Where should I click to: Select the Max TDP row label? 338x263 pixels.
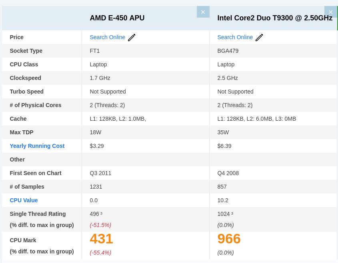(22, 132)
